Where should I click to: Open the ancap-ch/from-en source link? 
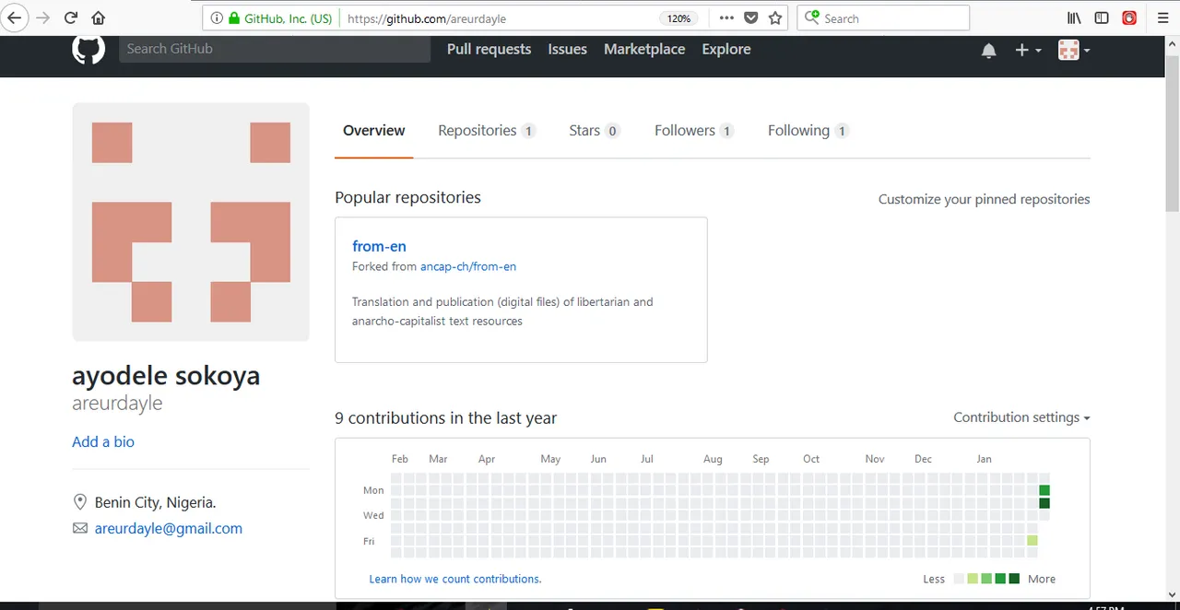[x=468, y=266]
